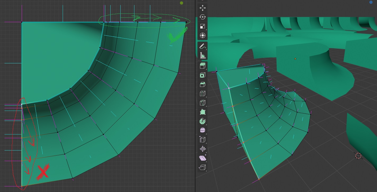Screen dimensions: 377x192
Task: Select the Move tool
Action: pos(202,8)
